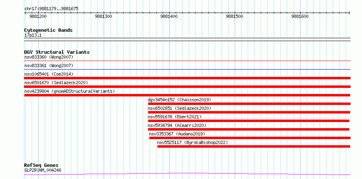
Task: Click the nsv833361 (Wong2007) variant label
Action: coord(49,65)
